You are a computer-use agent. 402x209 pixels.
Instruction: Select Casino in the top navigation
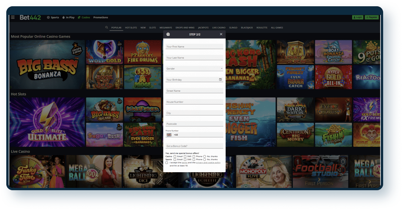(x=84, y=17)
